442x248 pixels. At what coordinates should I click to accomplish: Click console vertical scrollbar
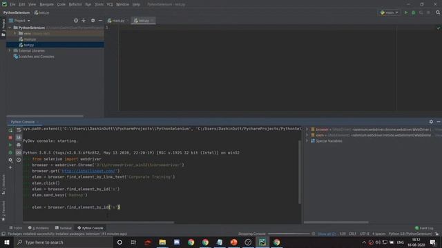[x=299, y=172]
